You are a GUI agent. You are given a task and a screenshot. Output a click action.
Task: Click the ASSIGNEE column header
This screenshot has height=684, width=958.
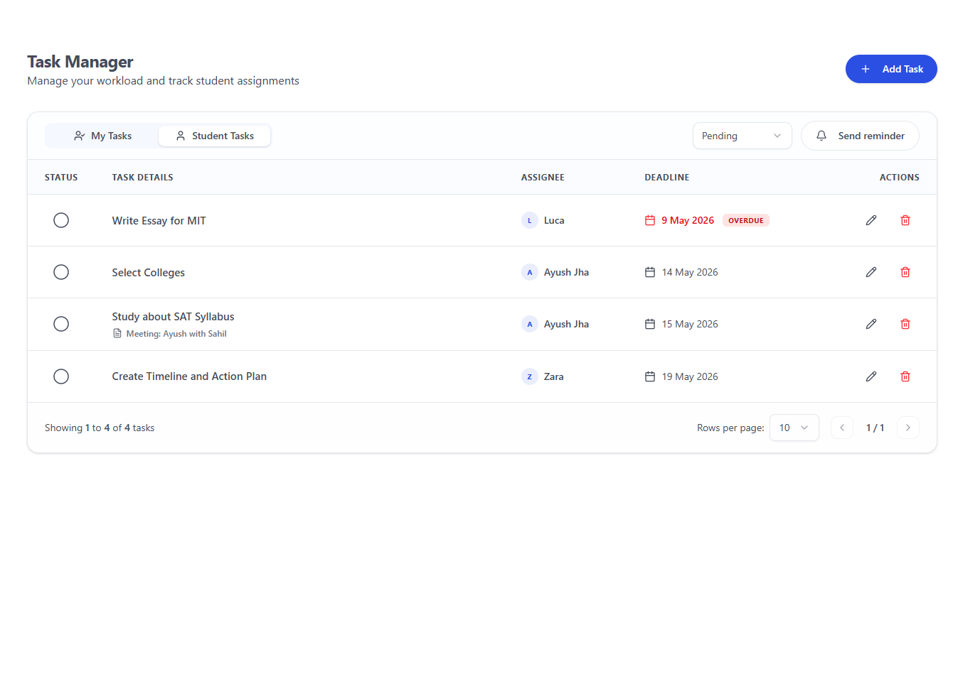coord(543,178)
